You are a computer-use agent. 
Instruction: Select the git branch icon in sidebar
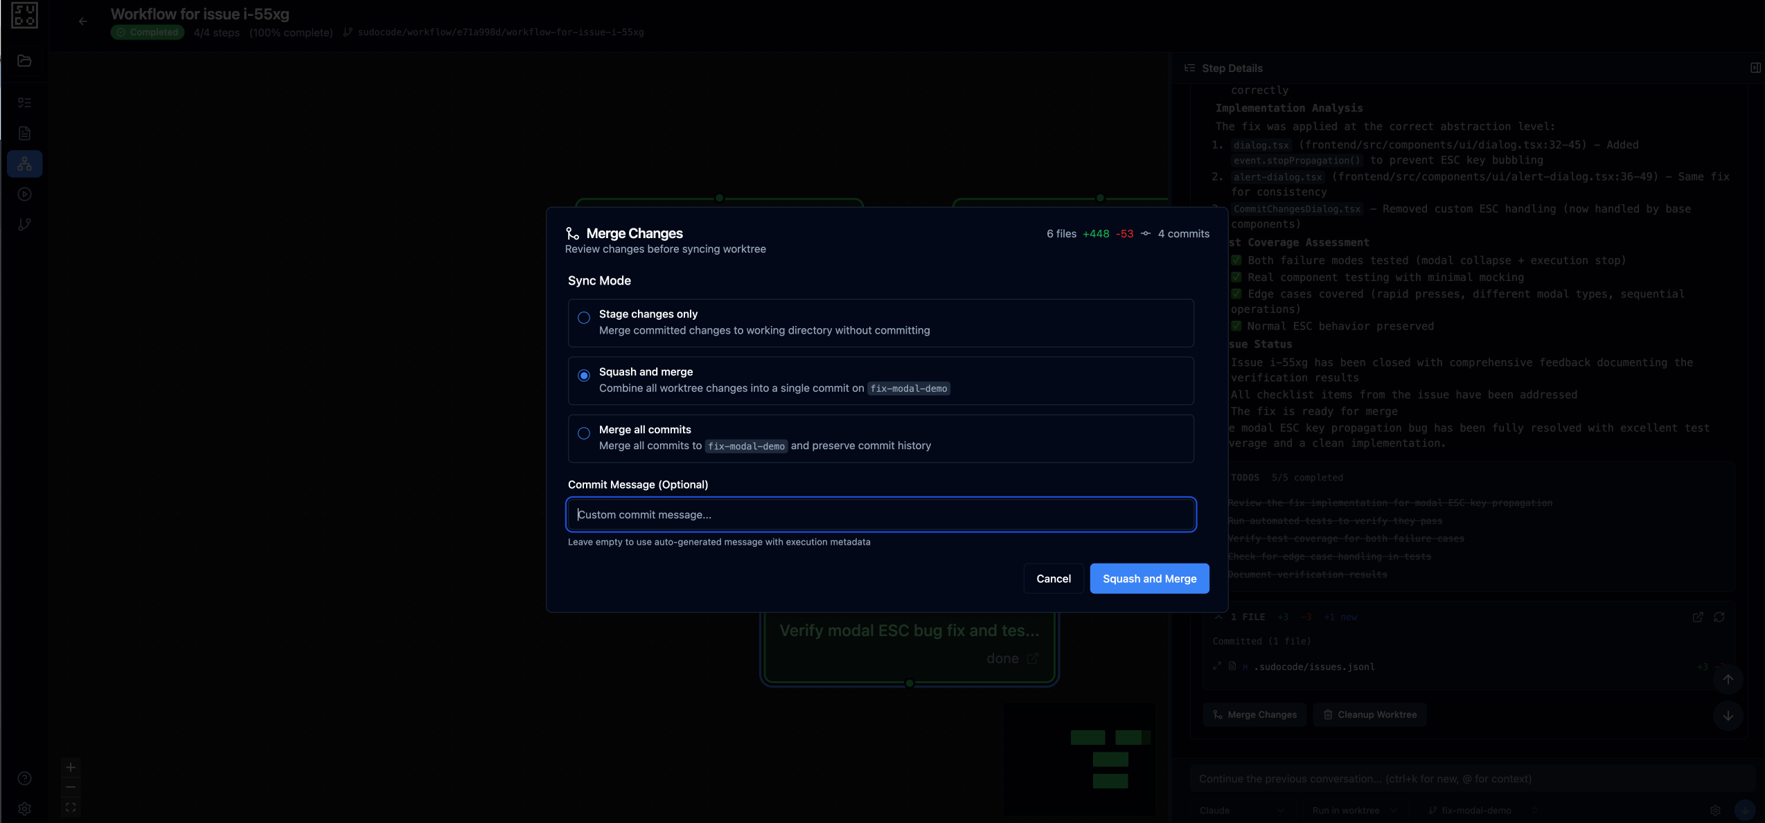pos(25,224)
